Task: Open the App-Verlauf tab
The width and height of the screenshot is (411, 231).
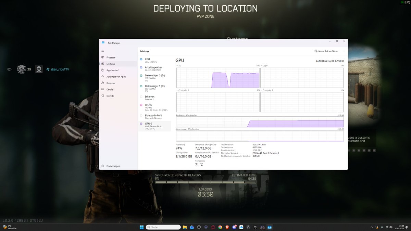Action: point(118,70)
